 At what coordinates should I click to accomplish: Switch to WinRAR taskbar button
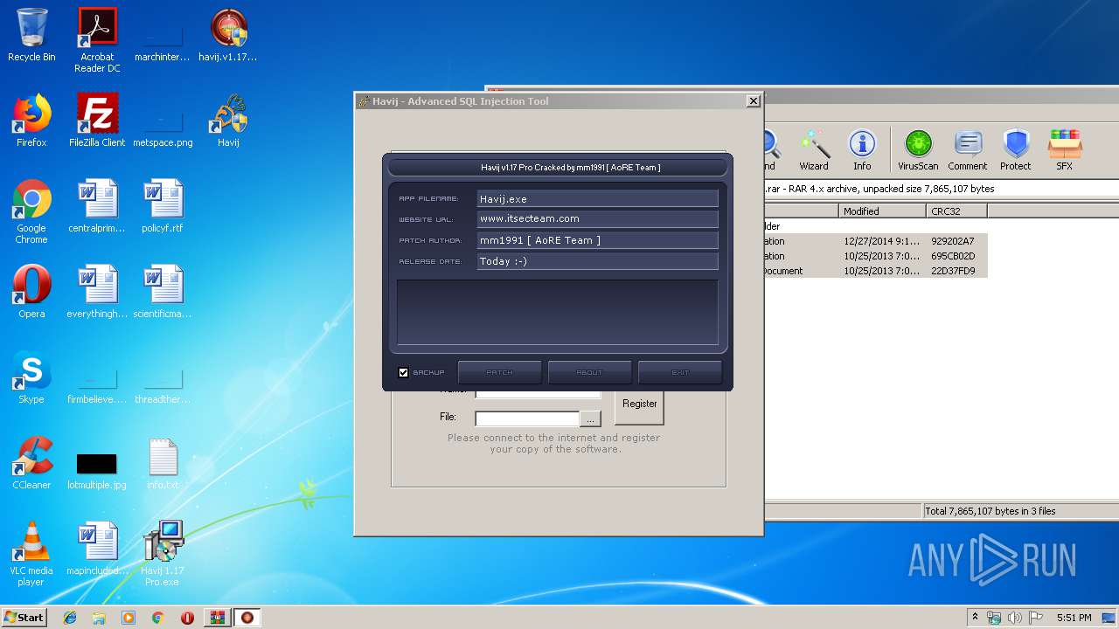(x=217, y=618)
